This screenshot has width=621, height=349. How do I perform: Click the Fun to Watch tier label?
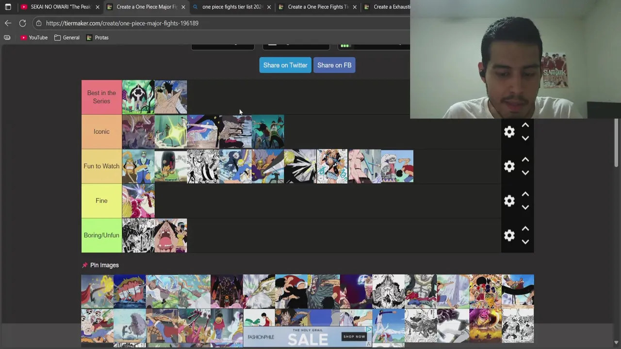click(x=101, y=166)
